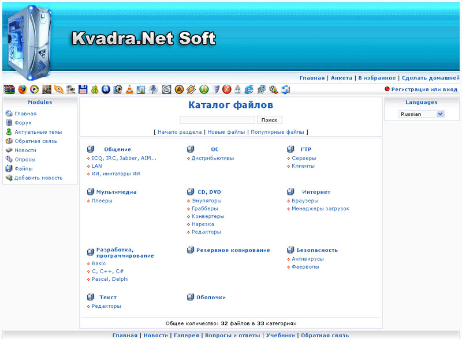Click the floppy icon next to Общение
Image resolution: width=462 pixels, height=339 pixels.
pyautogui.click(x=91, y=149)
